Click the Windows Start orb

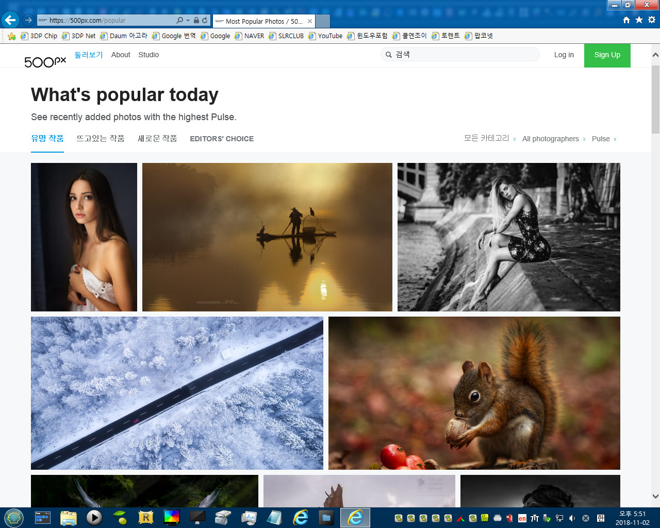tap(14, 517)
